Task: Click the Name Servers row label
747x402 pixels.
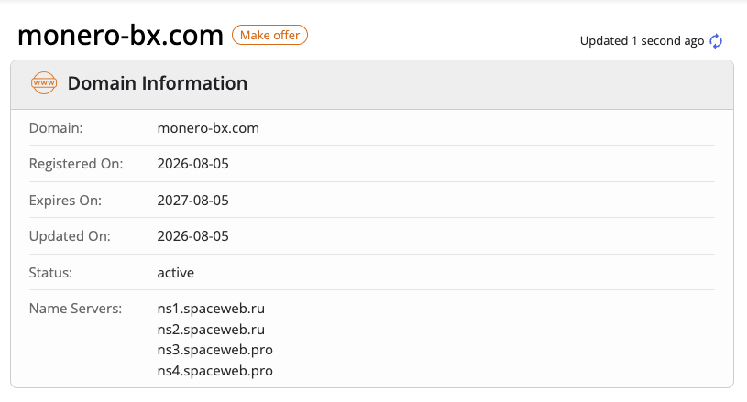Action: point(75,309)
